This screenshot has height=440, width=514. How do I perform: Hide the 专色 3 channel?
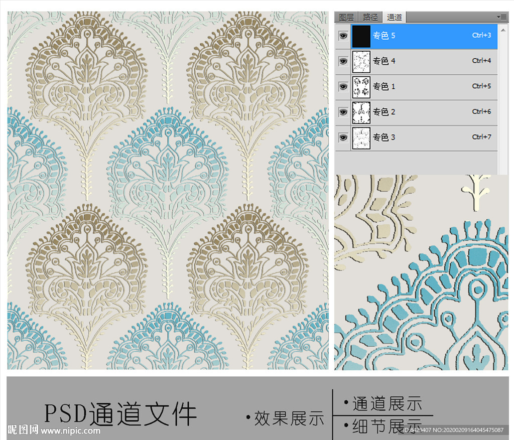[343, 137]
